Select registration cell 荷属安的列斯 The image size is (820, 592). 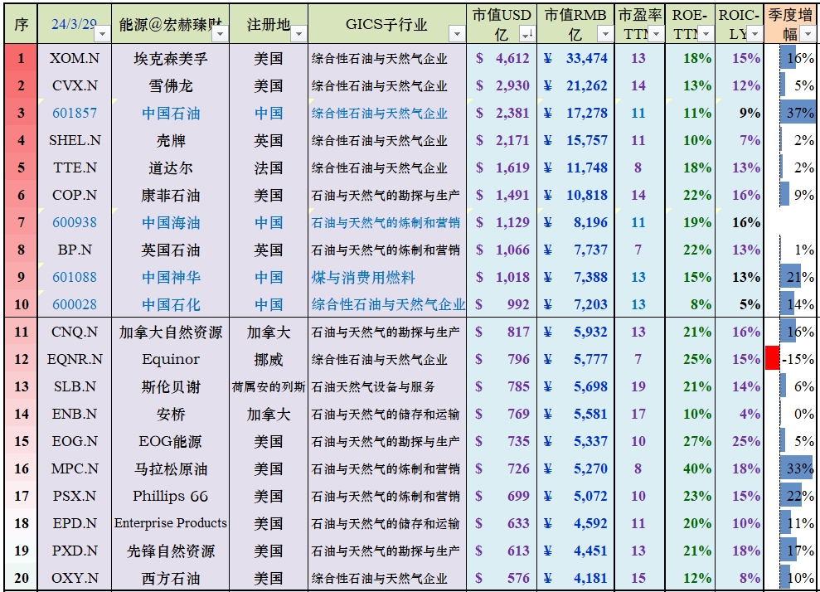tap(269, 386)
